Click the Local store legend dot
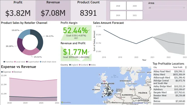Viewport: 187px width, 105px height. click(15, 62)
